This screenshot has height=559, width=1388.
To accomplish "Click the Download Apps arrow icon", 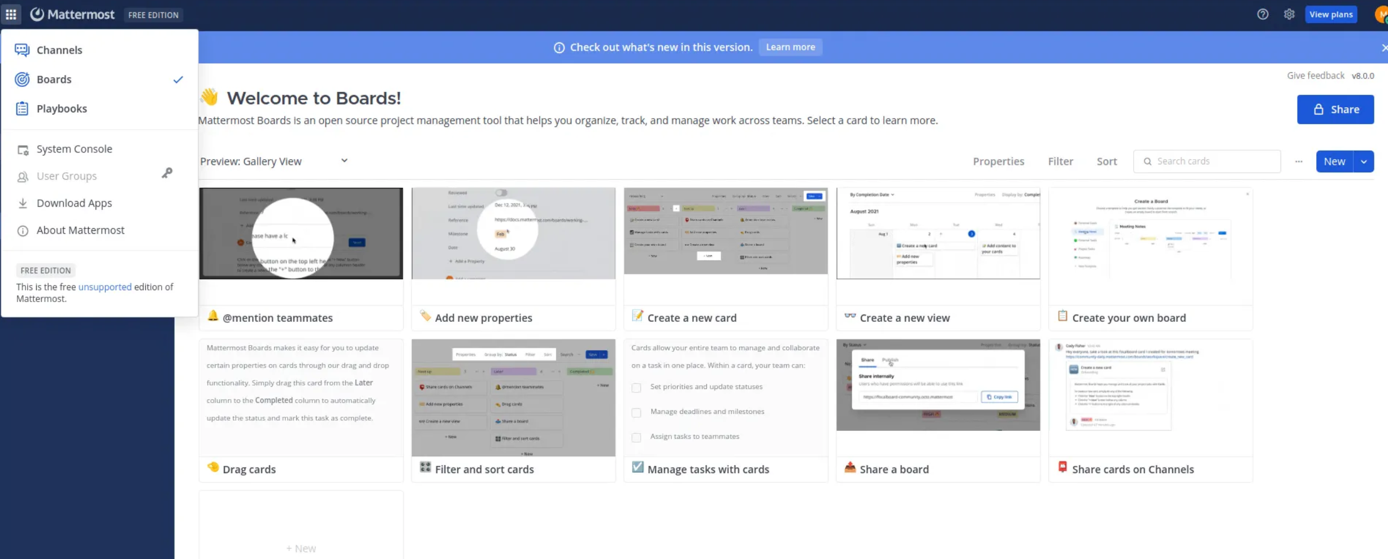I will tap(23, 203).
